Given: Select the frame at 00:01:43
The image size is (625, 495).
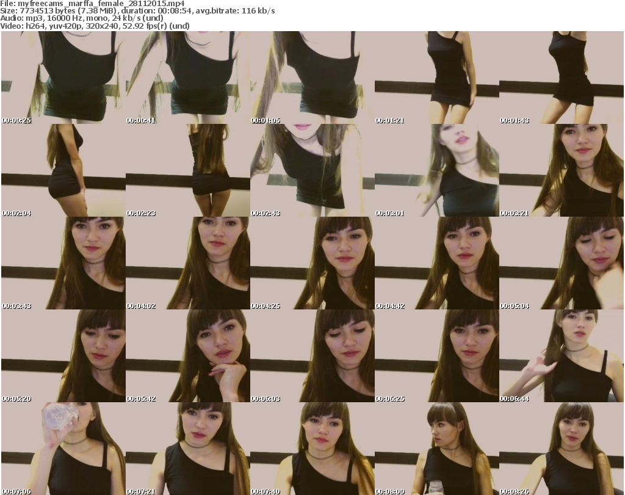Looking at the screenshot, I should coord(562,78).
